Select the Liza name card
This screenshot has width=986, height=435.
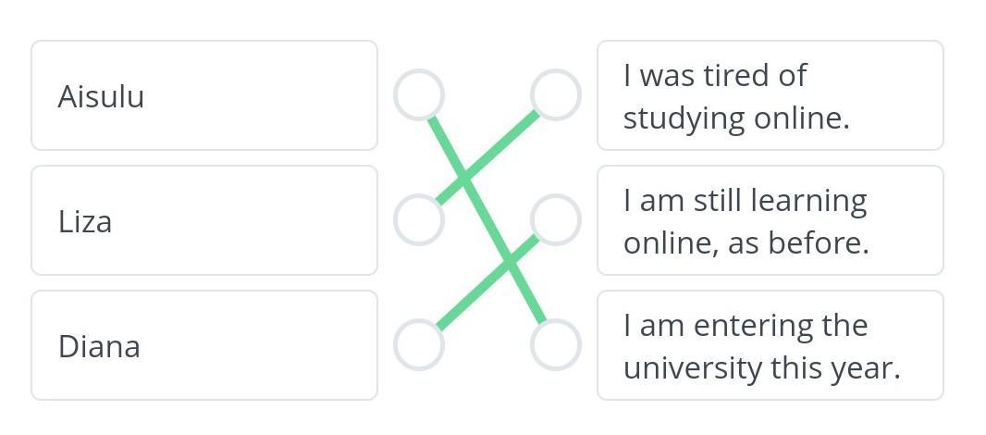coord(204,220)
